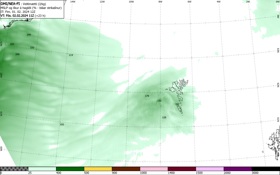The width and height of the screenshot is (280, 175).
Task: Click the 'IT: Fim. 01. 02. 2024 12Z' line
Action: coord(18,12)
